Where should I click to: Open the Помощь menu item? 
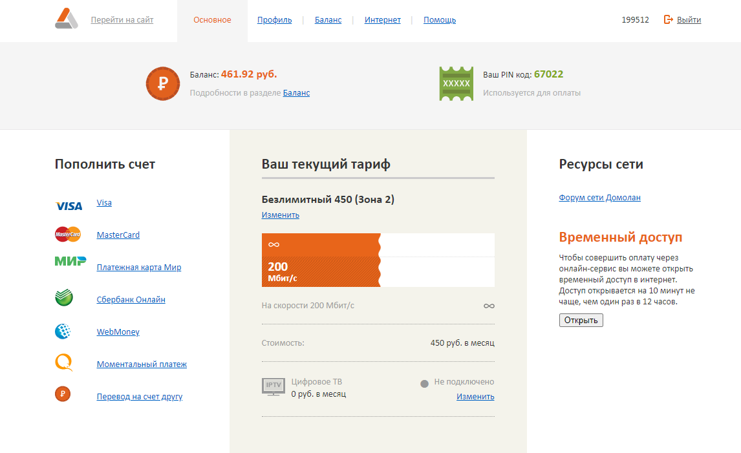coord(440,20)
